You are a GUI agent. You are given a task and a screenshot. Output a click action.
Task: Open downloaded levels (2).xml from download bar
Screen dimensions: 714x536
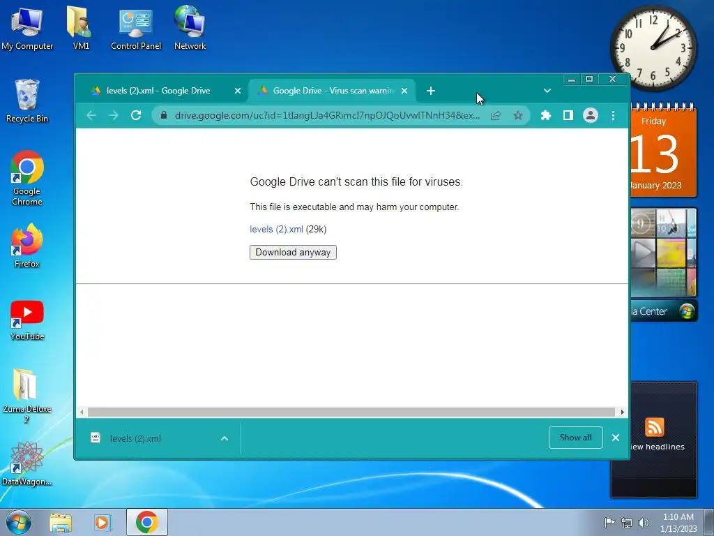pos(135,438)
